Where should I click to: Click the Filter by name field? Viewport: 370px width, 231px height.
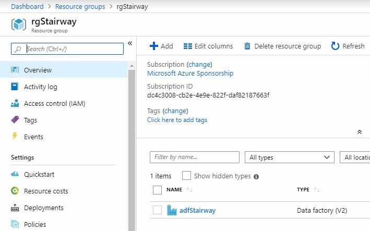click(195, 157)
